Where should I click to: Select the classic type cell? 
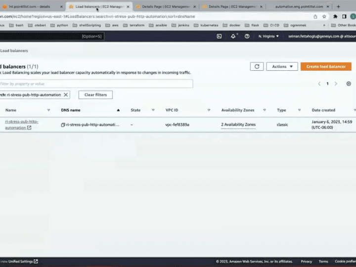coord(282,125)
